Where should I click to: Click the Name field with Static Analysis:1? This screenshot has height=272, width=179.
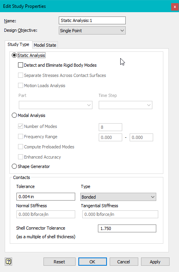pos(92,20)
